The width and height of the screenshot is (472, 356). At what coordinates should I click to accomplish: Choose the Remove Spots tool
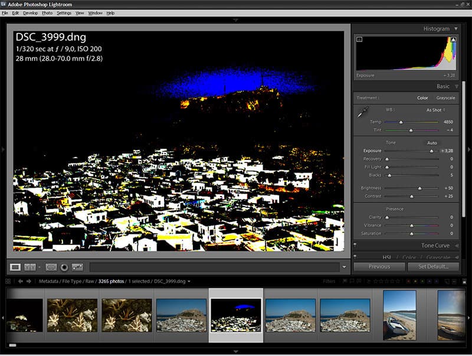77,267
